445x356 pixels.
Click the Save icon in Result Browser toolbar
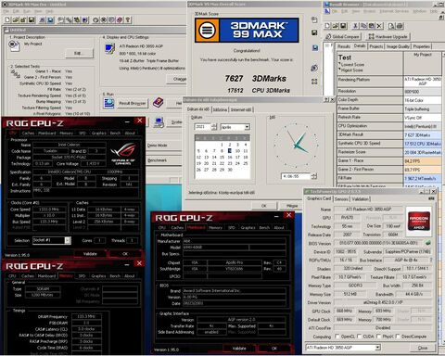[x=343, y=26]
